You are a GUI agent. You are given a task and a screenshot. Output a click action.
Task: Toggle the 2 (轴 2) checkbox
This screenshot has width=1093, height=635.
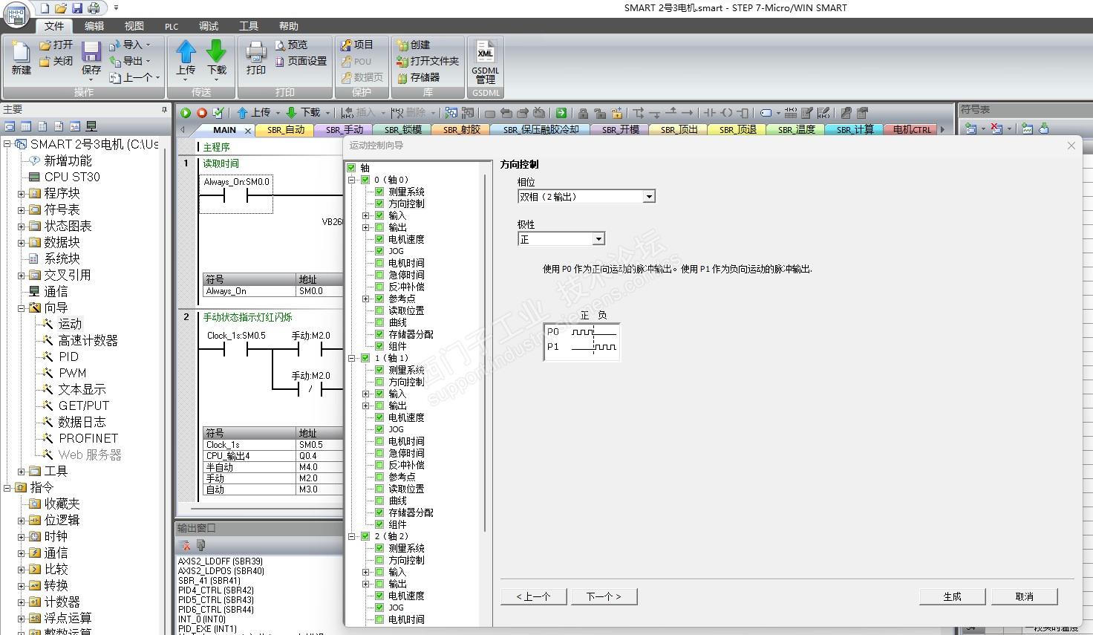(365, 536)
